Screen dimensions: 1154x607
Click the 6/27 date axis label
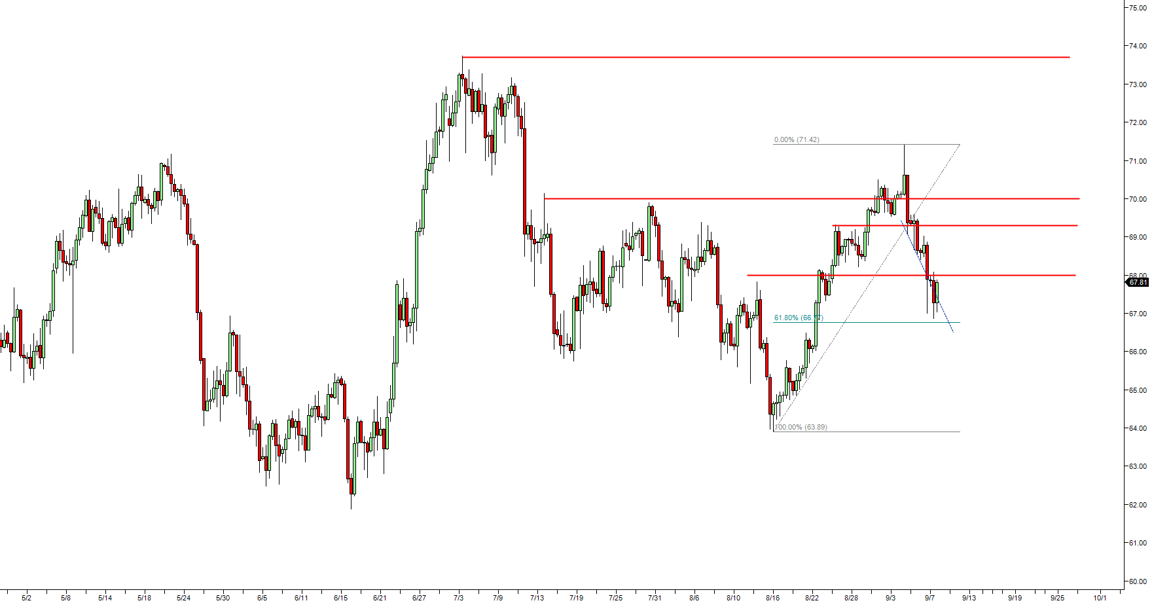click(x=419, y=598)
